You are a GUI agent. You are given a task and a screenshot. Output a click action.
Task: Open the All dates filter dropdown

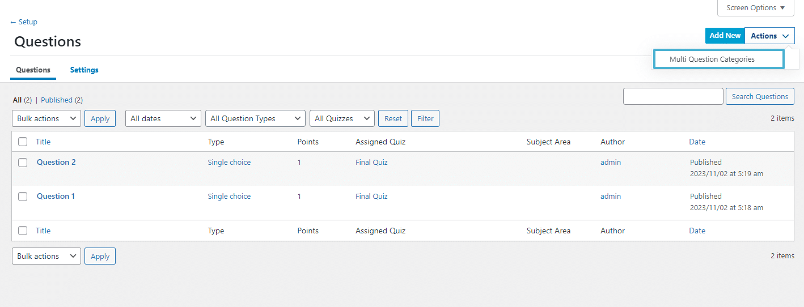click(x=163, y=118)
